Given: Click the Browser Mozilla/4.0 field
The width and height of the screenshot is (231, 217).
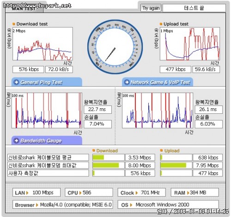Looking at the screenshot, I should (x=63, y=205).
